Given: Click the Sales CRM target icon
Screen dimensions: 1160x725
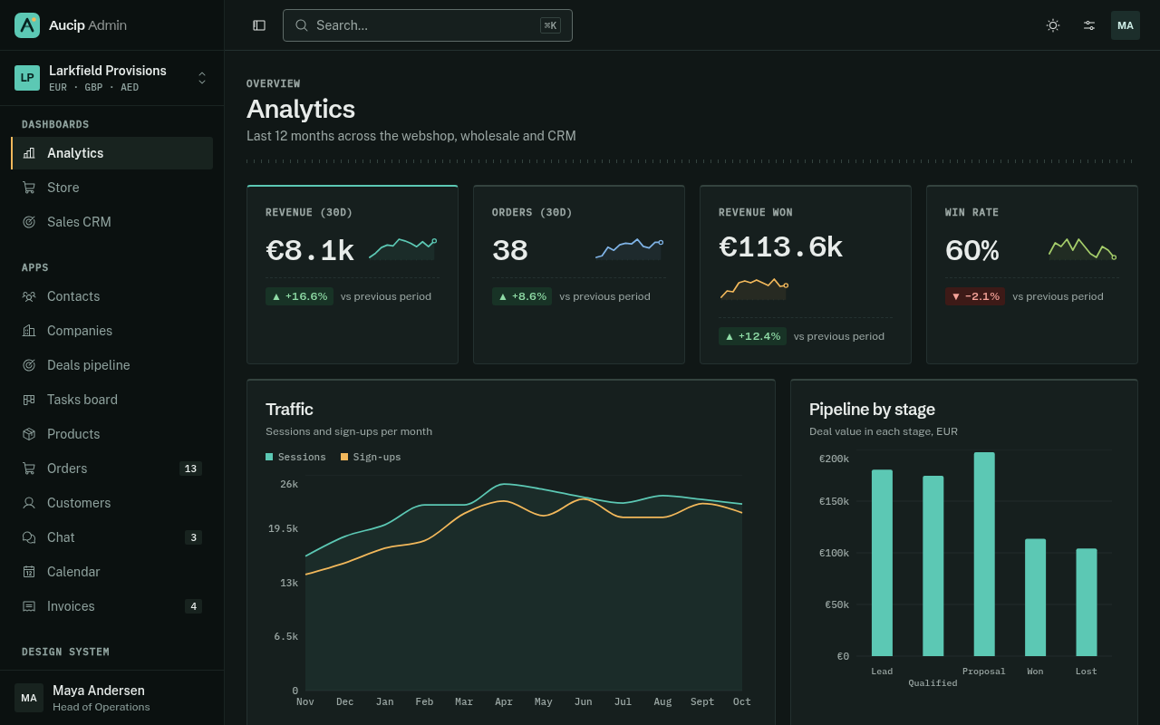Looking at the screenshot, I should [29, 222].
